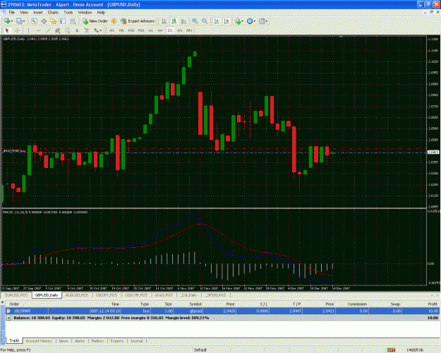Expand the Templates dropdown arrow

[x=267, y=21]
